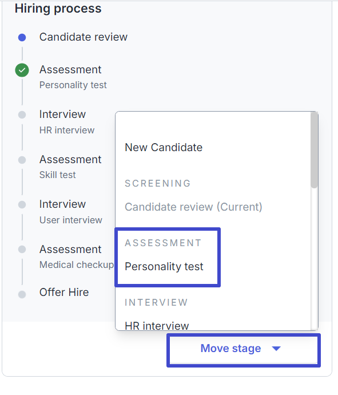The image size is (338, 395).
Task: Click the Candidate review stage label
Action: (x=83, y=37)
